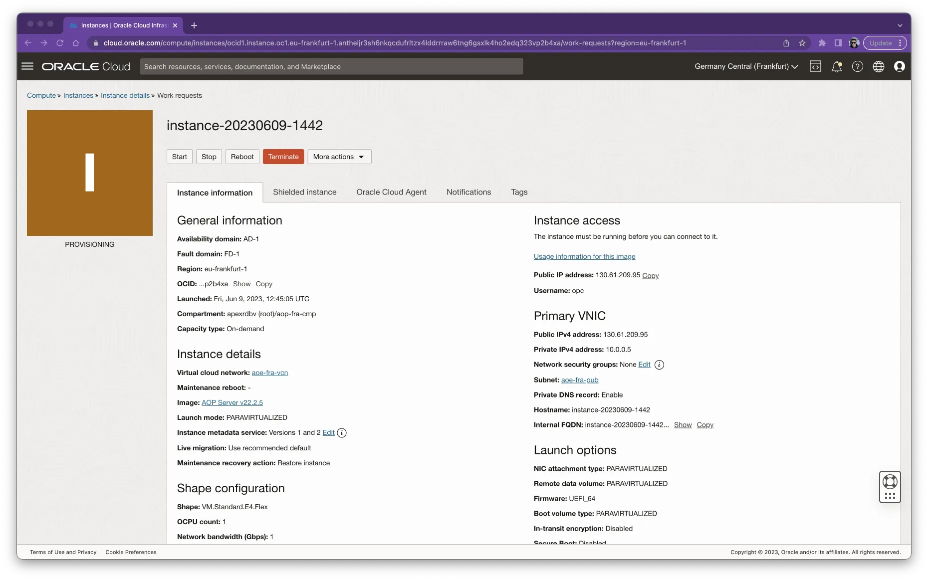Open the user profile avatar menu
928x580 pixels.
[x=900, y=66]
